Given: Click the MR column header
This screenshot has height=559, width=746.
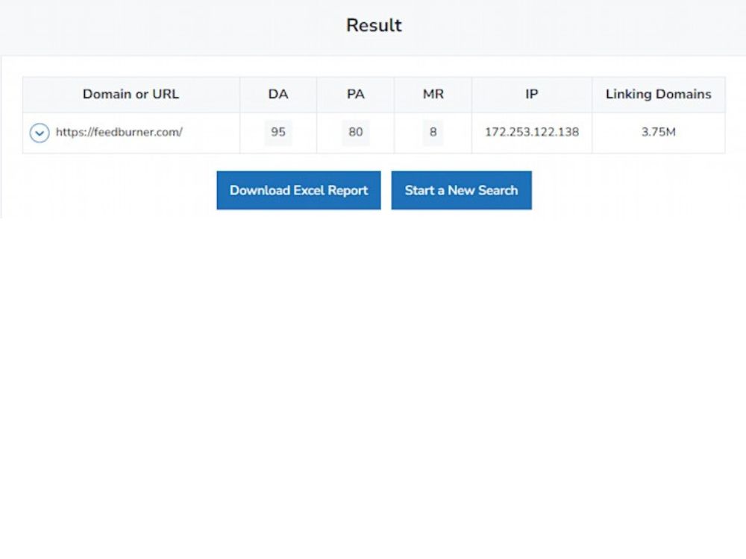Looking at the screenshot, I should (433, 95).
